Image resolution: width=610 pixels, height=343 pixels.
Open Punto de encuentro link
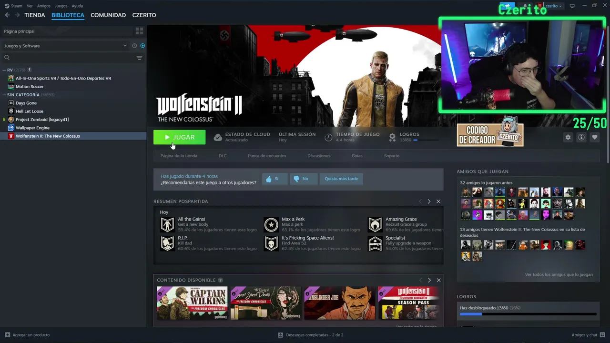pos(267,156)
